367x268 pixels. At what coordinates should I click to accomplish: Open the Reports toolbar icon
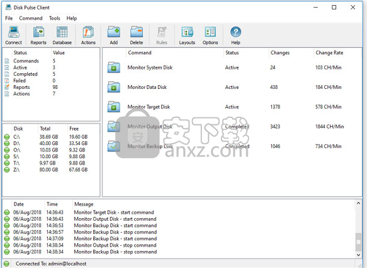(38, 35)
